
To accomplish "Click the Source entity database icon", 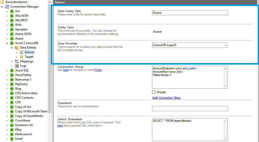I will [x=21, y=52].
